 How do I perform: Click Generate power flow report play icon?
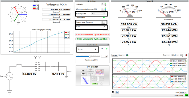pos(103,22)
